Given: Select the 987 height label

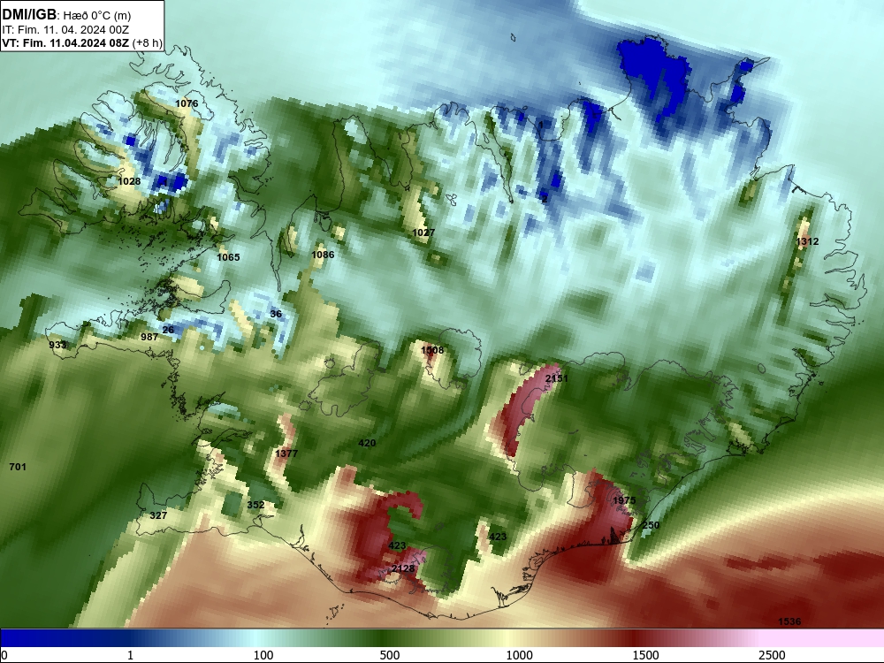Looking at the screenshot, I should coord(149,337).
